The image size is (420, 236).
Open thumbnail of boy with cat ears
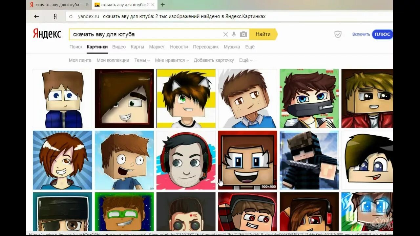click(x=186, y=98)
